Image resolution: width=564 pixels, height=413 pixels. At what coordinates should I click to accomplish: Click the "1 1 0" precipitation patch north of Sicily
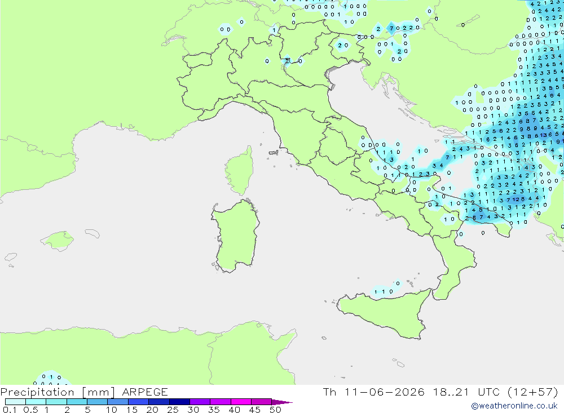click(x=384, y=291)
